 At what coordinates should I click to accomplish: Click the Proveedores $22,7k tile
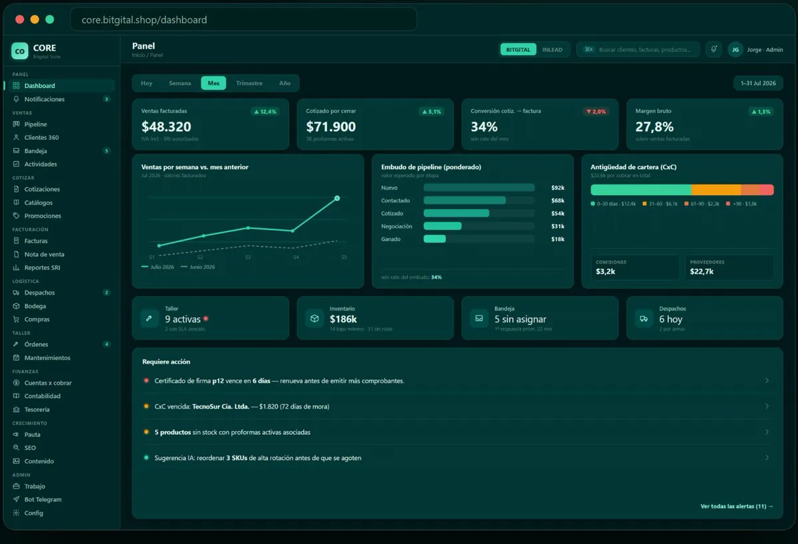click(x=729, y=267)
